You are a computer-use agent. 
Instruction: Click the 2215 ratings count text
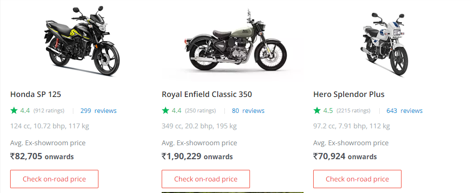[x=353, y=111]
